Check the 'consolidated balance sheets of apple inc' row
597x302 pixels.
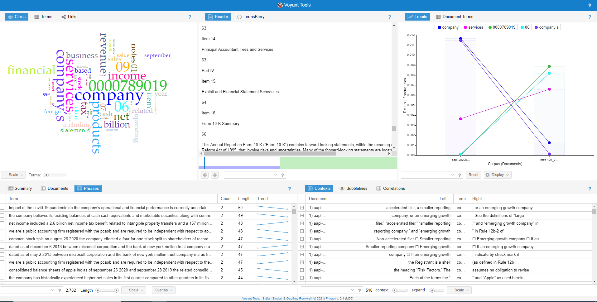tap(2, 270)
